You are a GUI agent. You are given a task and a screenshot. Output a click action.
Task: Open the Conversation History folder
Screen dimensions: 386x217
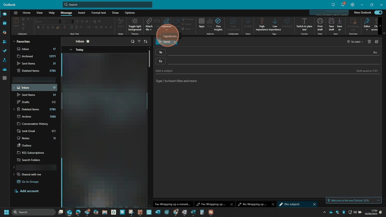click(35, 124)
